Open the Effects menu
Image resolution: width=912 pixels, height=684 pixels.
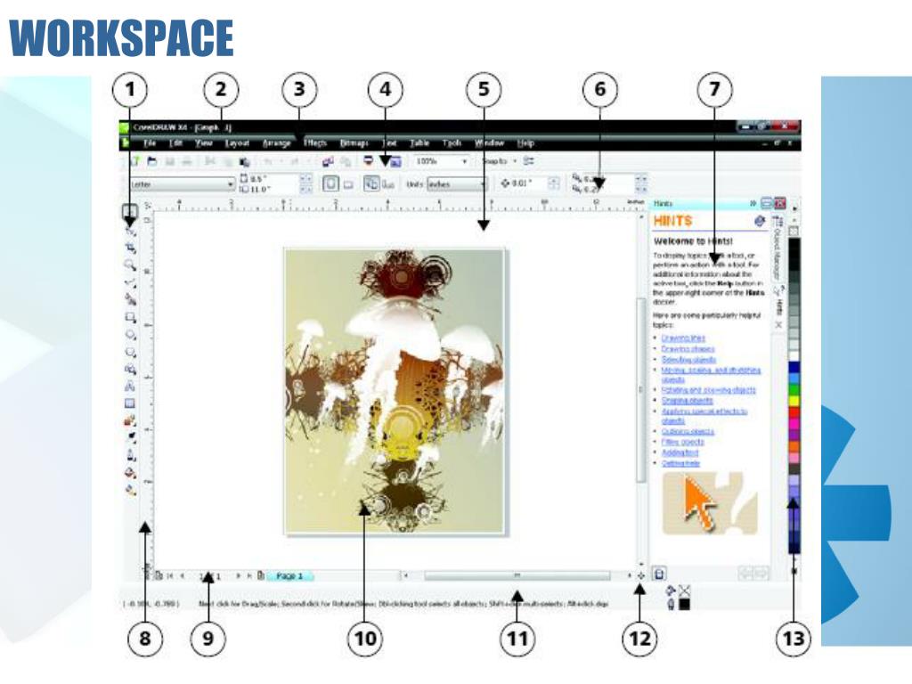click(x=315, y=143)
